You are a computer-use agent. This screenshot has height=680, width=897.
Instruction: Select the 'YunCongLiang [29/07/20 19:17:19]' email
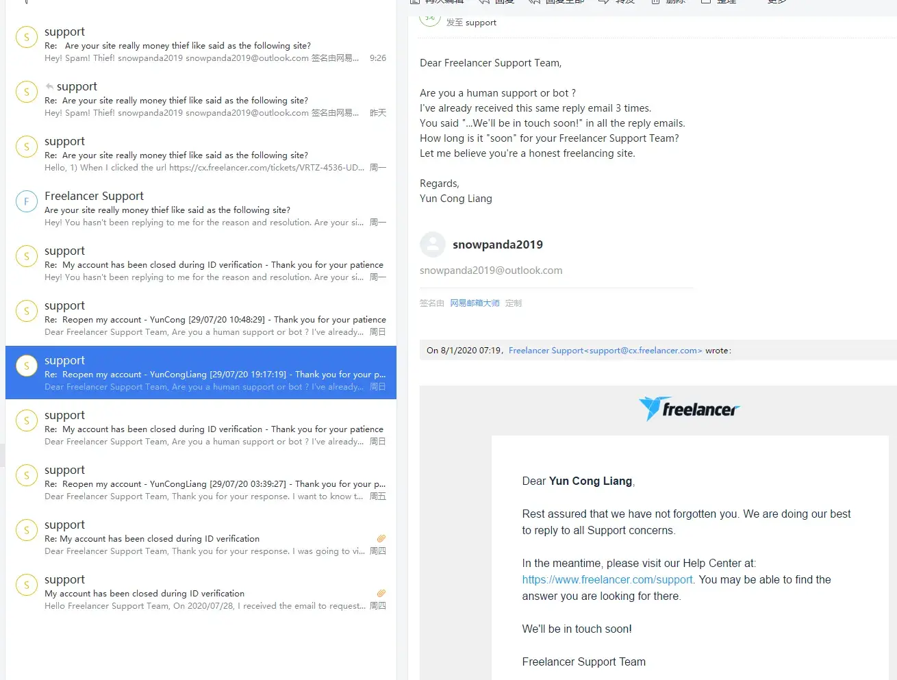[201, 373]
